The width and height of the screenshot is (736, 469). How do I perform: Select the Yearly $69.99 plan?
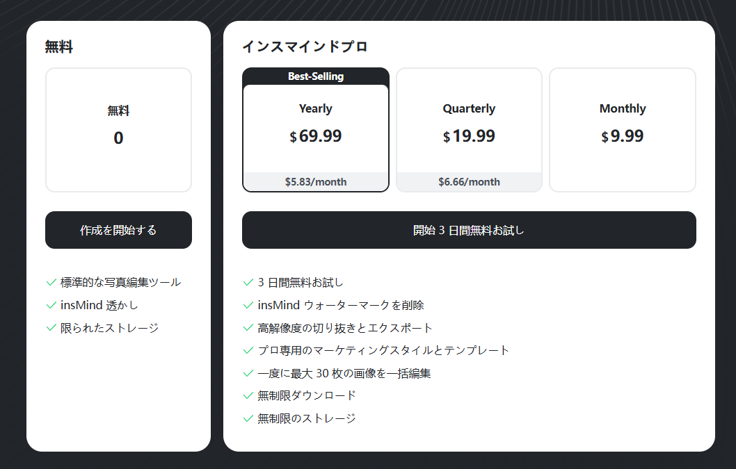coord(315,132)
